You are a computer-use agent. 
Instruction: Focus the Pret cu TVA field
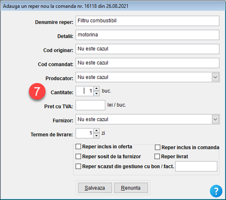[x=90, y=105]
